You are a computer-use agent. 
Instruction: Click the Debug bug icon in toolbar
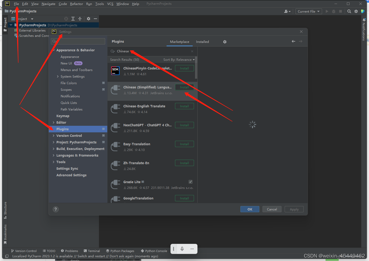pyautogui.click(x=334, y=11)
